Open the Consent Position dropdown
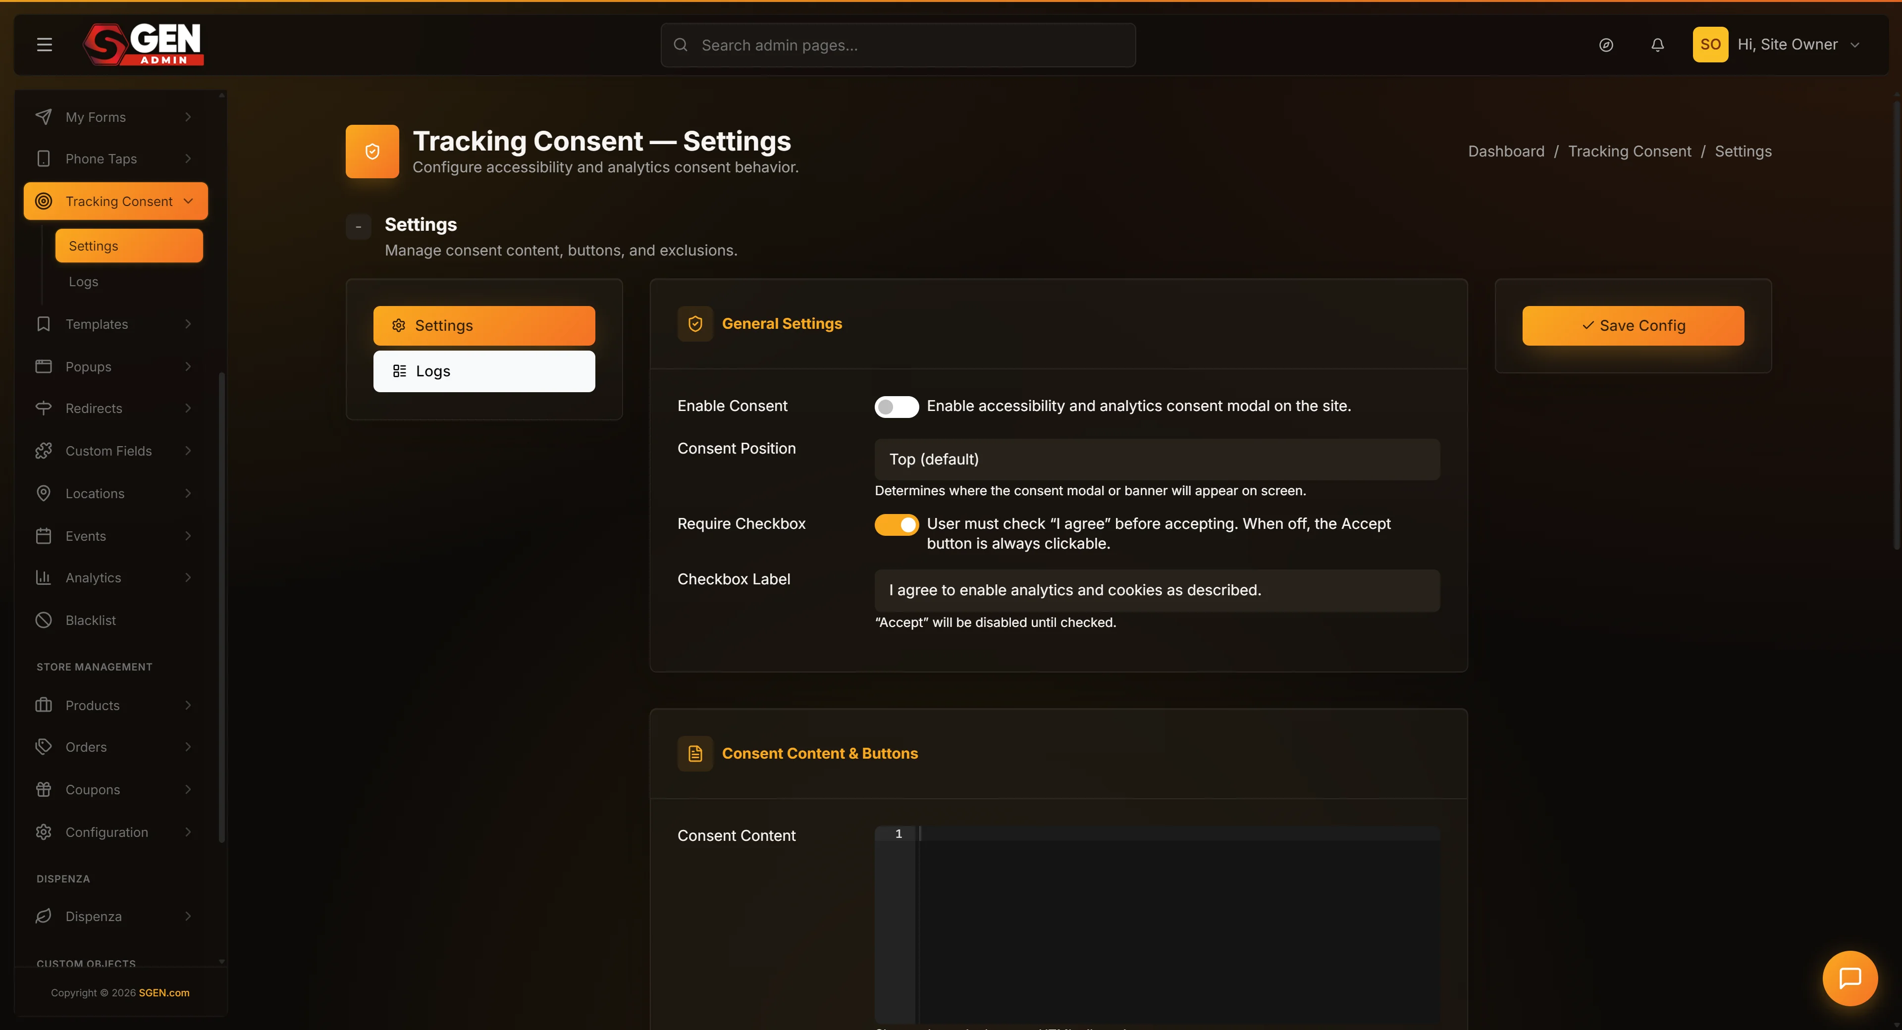Image resolution: width=1902 pixels, height=1030 pixels. (x=1157, y=459)
